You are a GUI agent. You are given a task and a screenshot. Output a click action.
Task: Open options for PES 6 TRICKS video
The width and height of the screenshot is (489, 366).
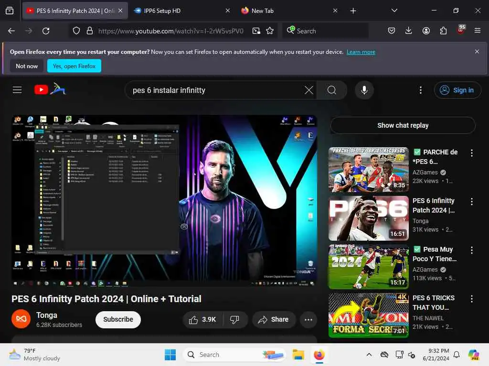pos(472,299)
